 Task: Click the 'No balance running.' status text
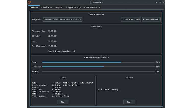click(109, 90)
